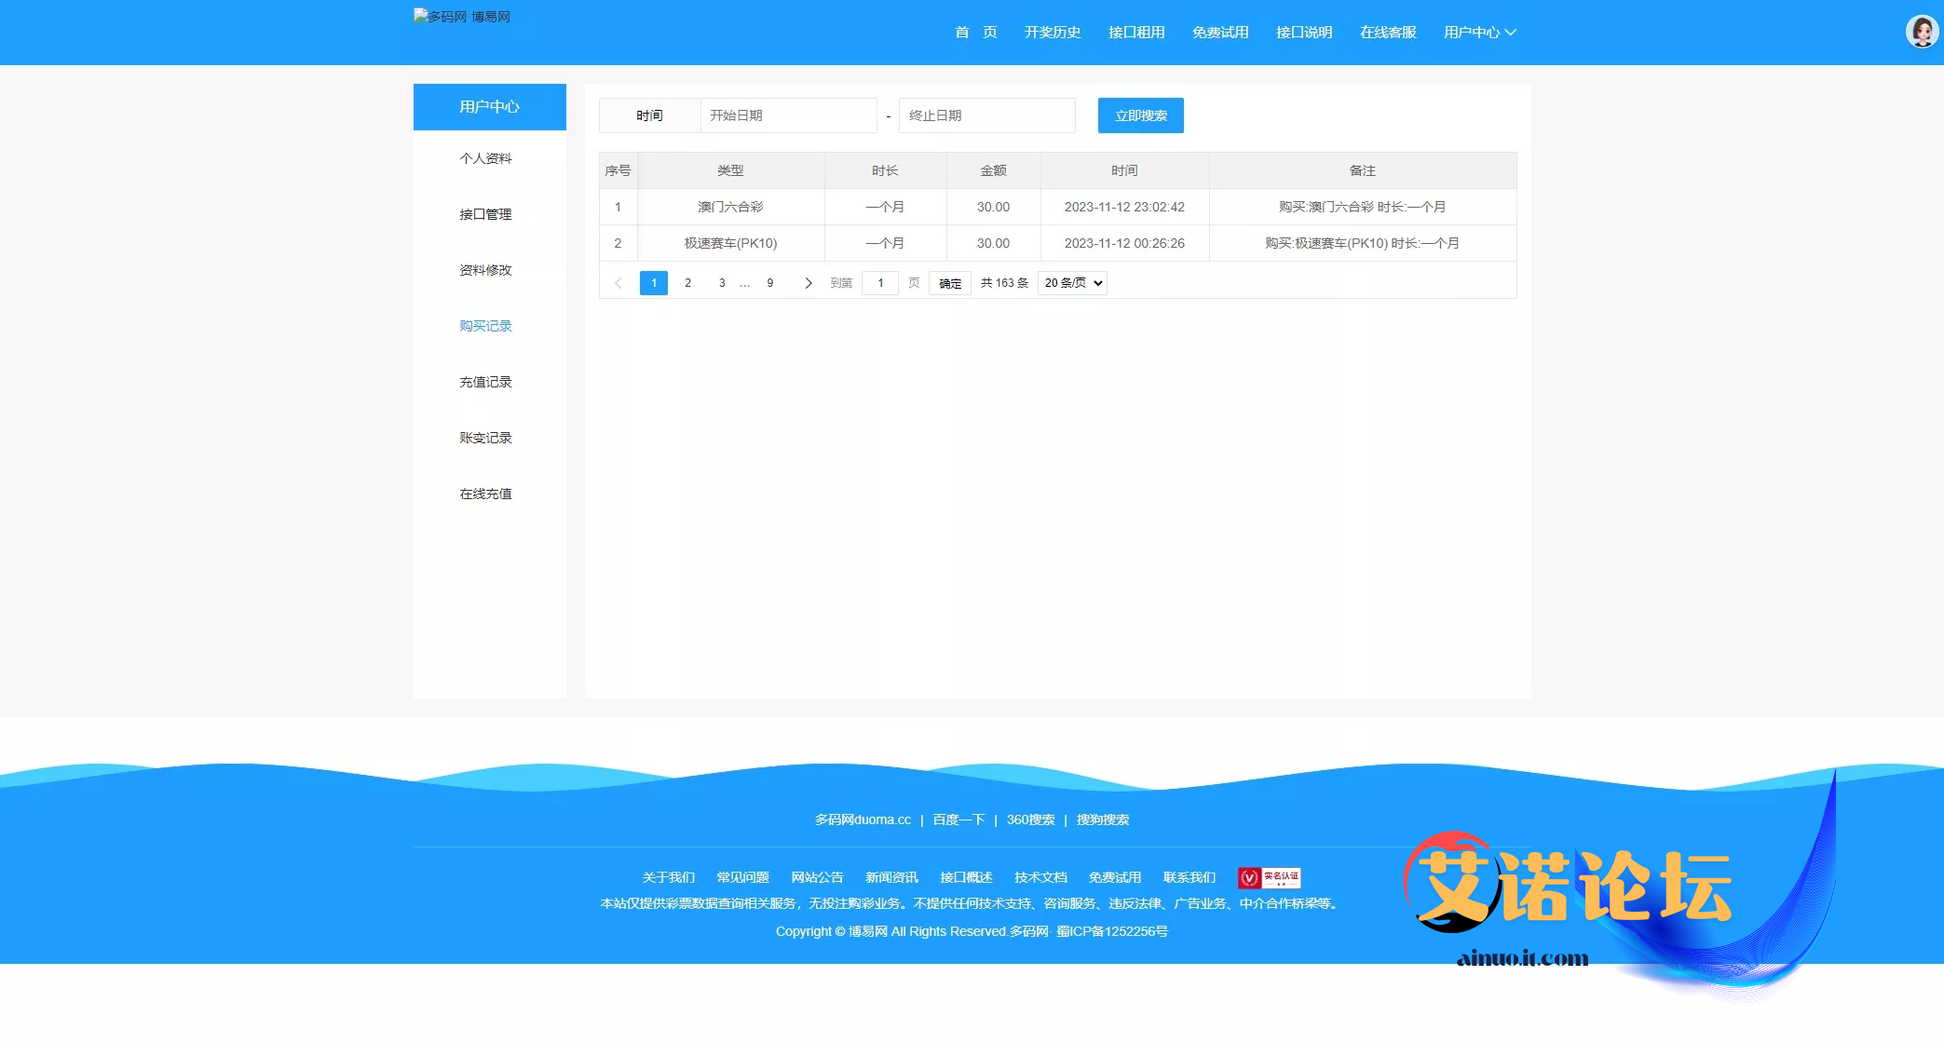Viewport: 1944px width, 1043px height.
Task: Click the 用户中心 sidebar header
Action: pyautogui.click(x=490, y=107)
